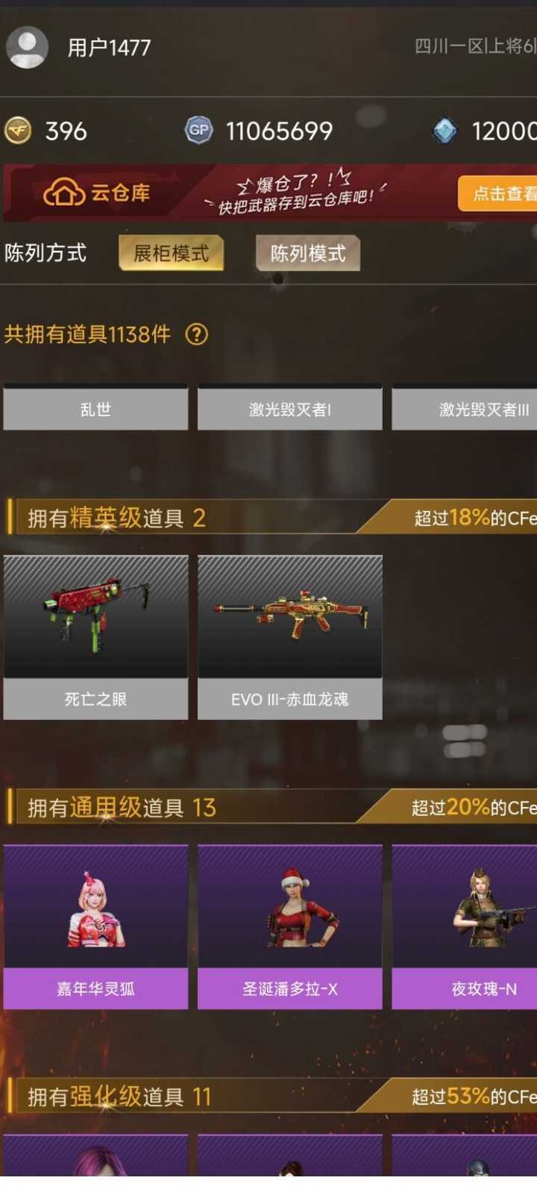The height and width of the screenshot is (1201, 537).
Task: Tap the user avatar icon
Action: coord(28,47)
